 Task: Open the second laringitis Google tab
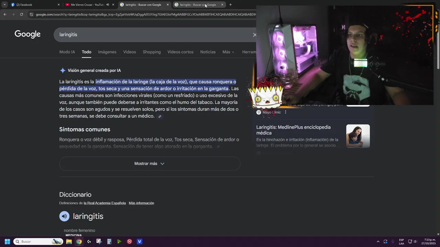tap(198, 5)
